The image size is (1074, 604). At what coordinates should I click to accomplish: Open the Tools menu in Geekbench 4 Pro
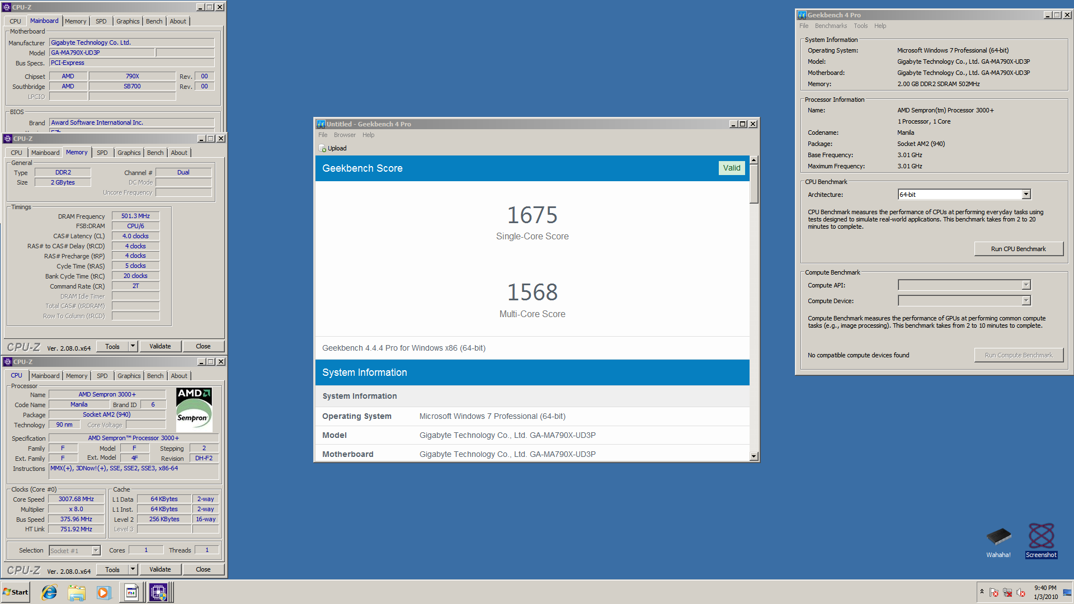tap(860, 26)
